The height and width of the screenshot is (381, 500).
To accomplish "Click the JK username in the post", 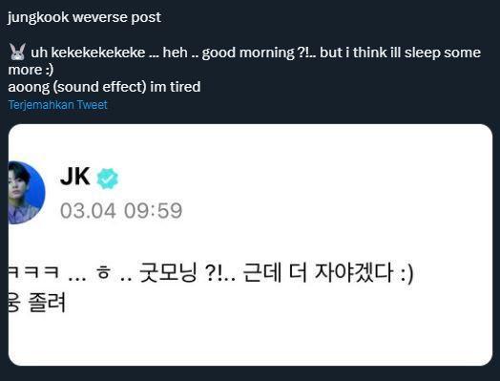I will (75, 176).
